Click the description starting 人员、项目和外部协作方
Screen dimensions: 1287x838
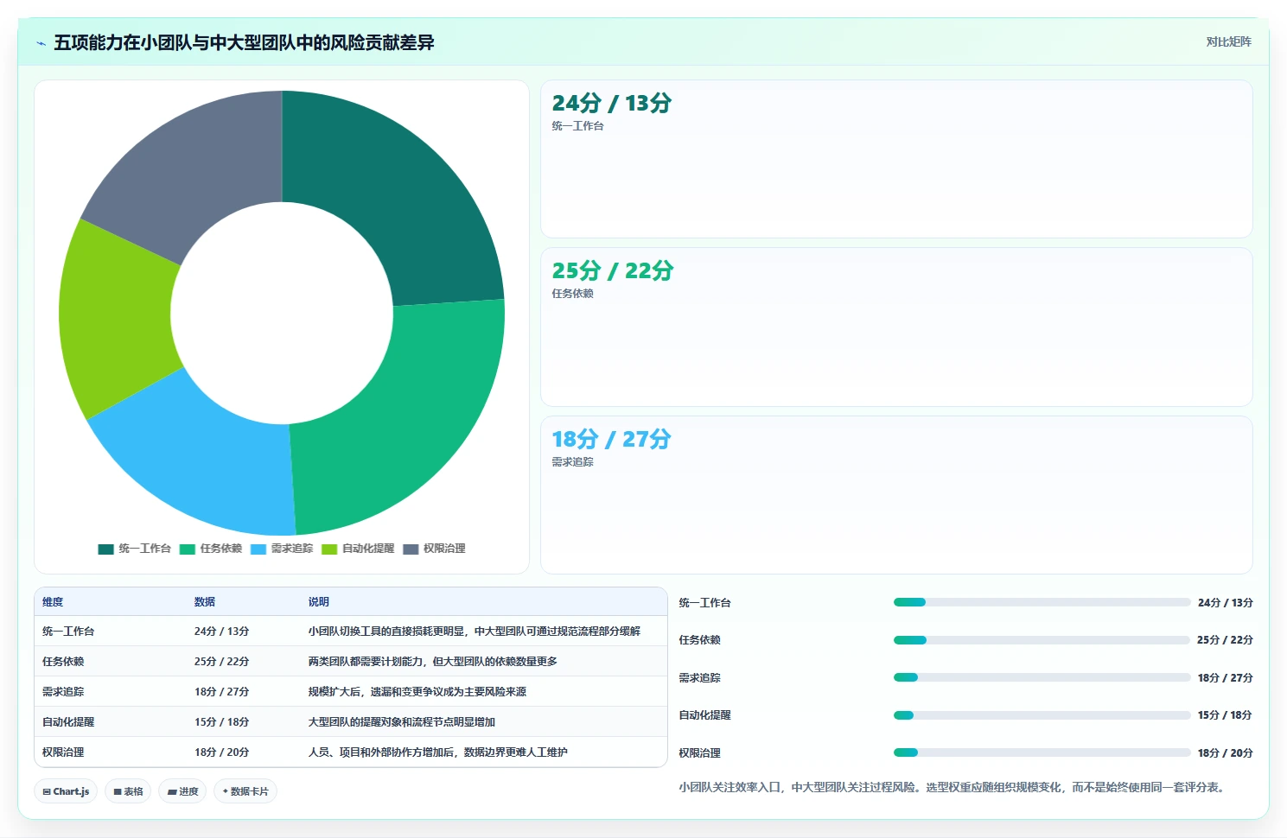(x=438, y=752)
